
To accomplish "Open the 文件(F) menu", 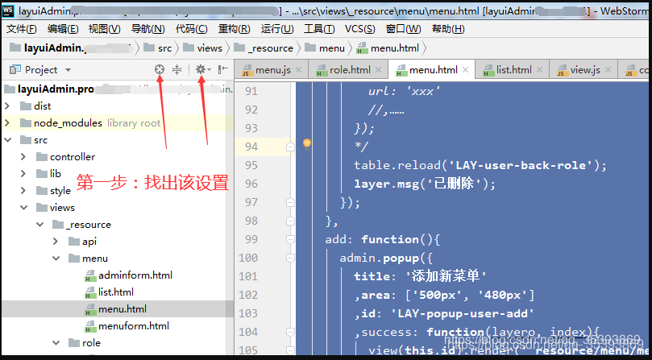I will pyautogui.click(x=22, y=29).
